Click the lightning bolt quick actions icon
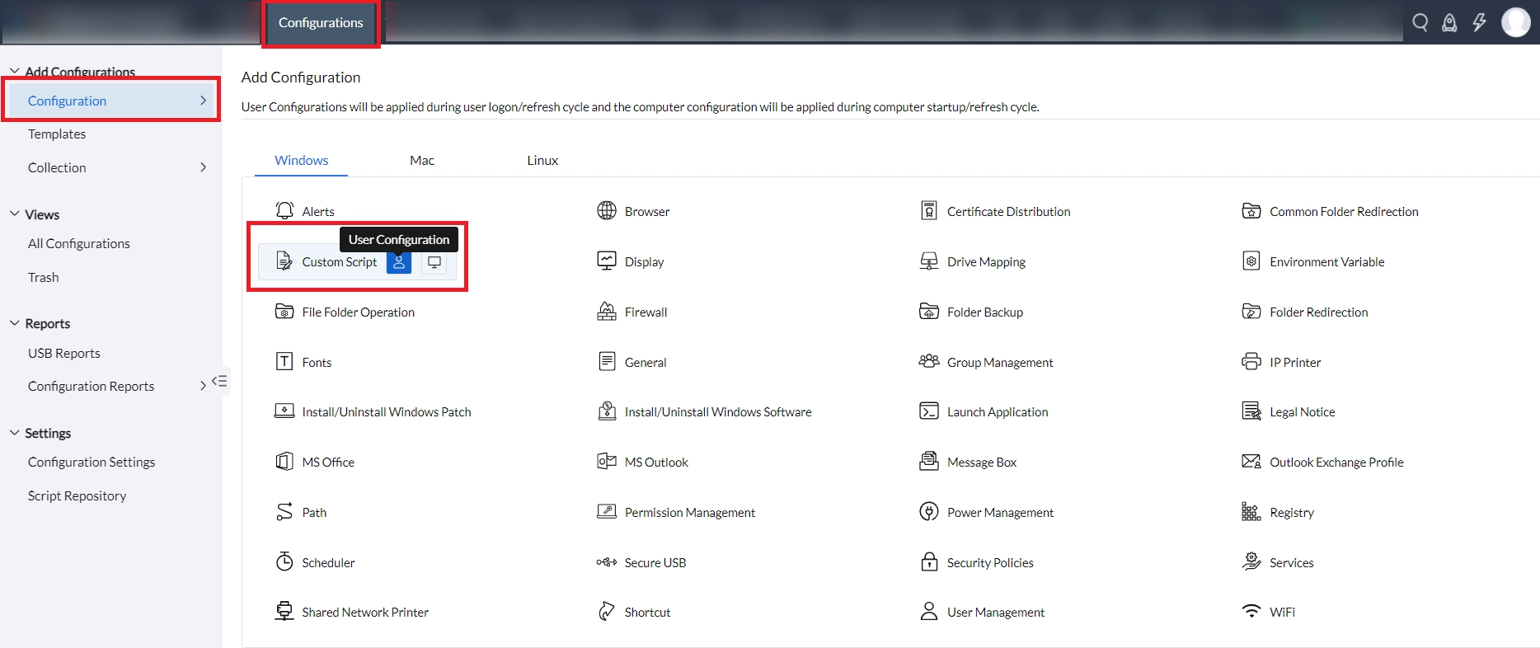Image resolution: width=1540 pixels, height=648 pixels. click(x=1480, y=22)
